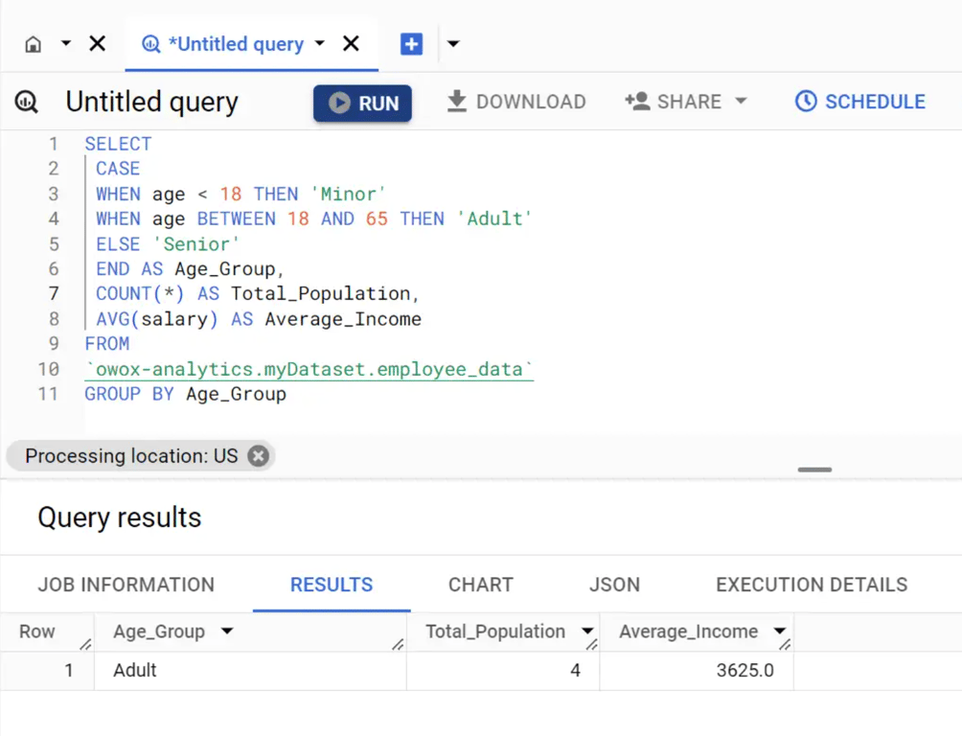Open the Average_Income column dropdown
Viewport: 962px width, 736px height.
[780, 631]
